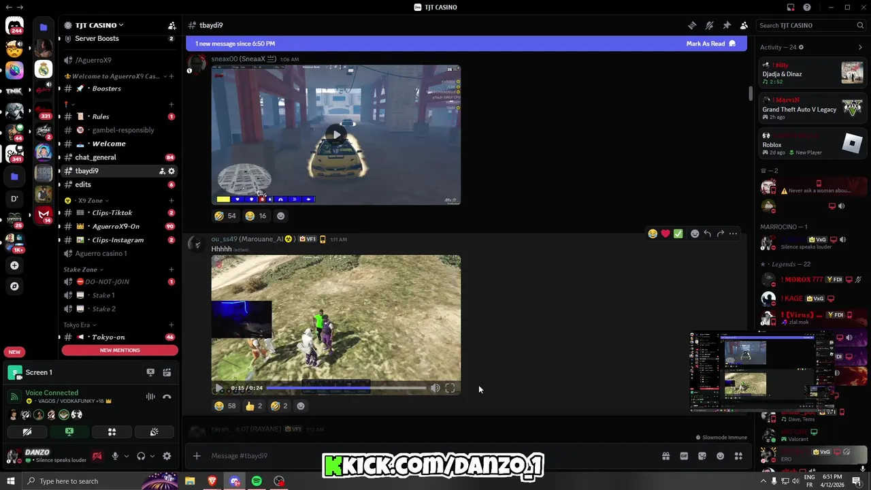The image size is (871, 490).
Task: Click the 16 joy reaction on sneax00 post
Action: point(257,216)
